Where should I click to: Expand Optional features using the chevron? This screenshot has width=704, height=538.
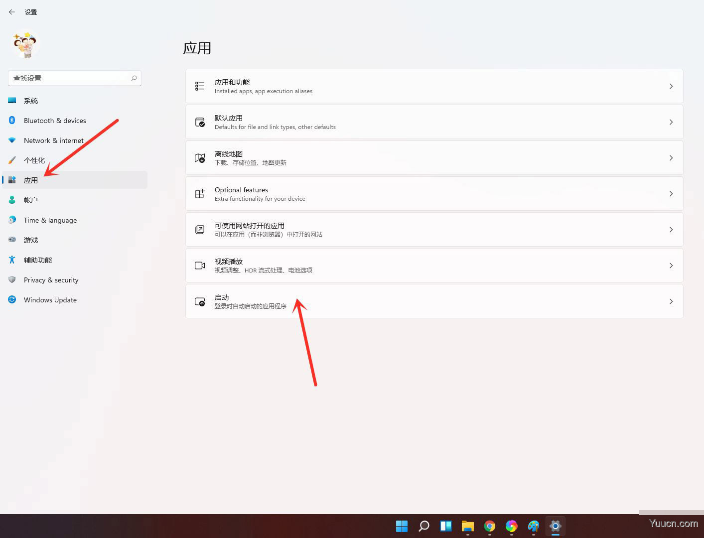tap(671, 194)
